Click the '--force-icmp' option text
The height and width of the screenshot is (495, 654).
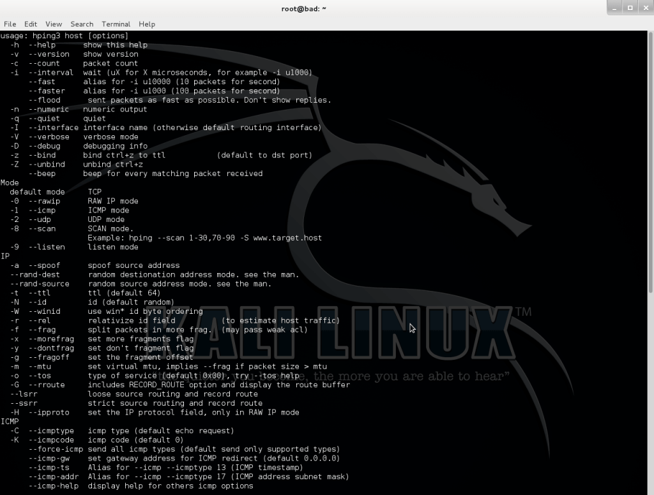pos(56,448)
